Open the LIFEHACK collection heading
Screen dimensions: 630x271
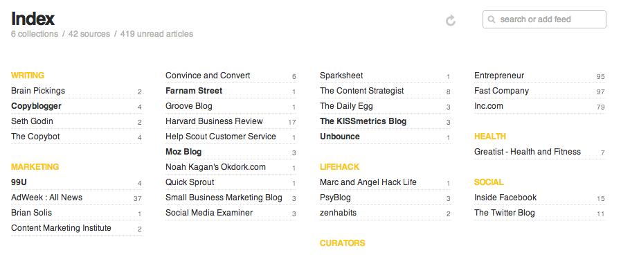click(x=339, y=167)
